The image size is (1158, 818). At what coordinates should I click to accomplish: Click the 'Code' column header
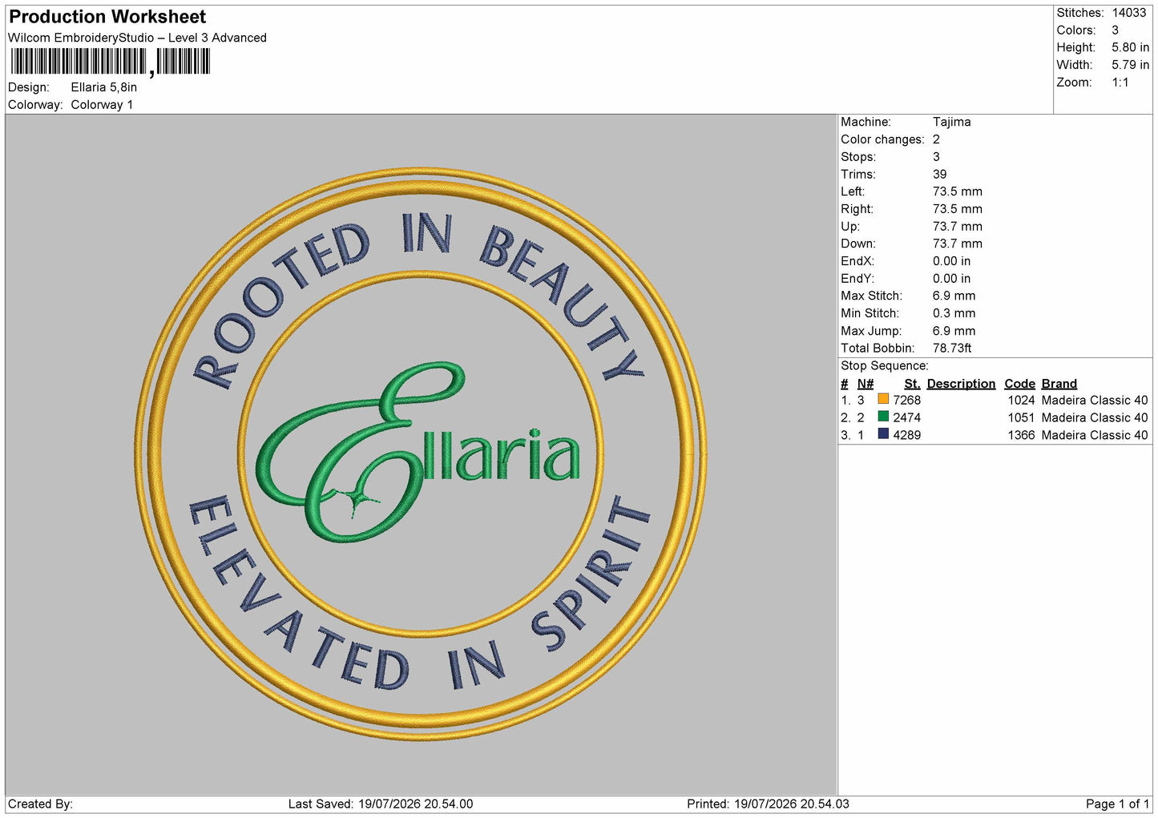1019,384
